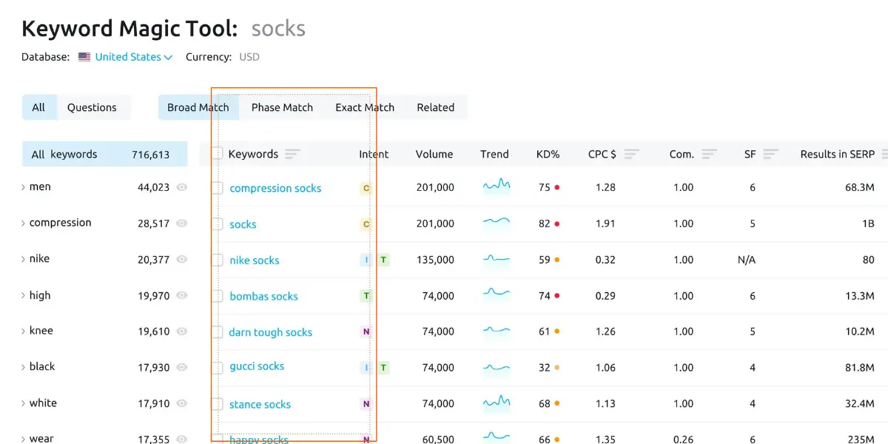The height and width of the screenshot is (444, 888).
Task: Toggle the eye icon for high group
Action: click(x=181, y=296)
